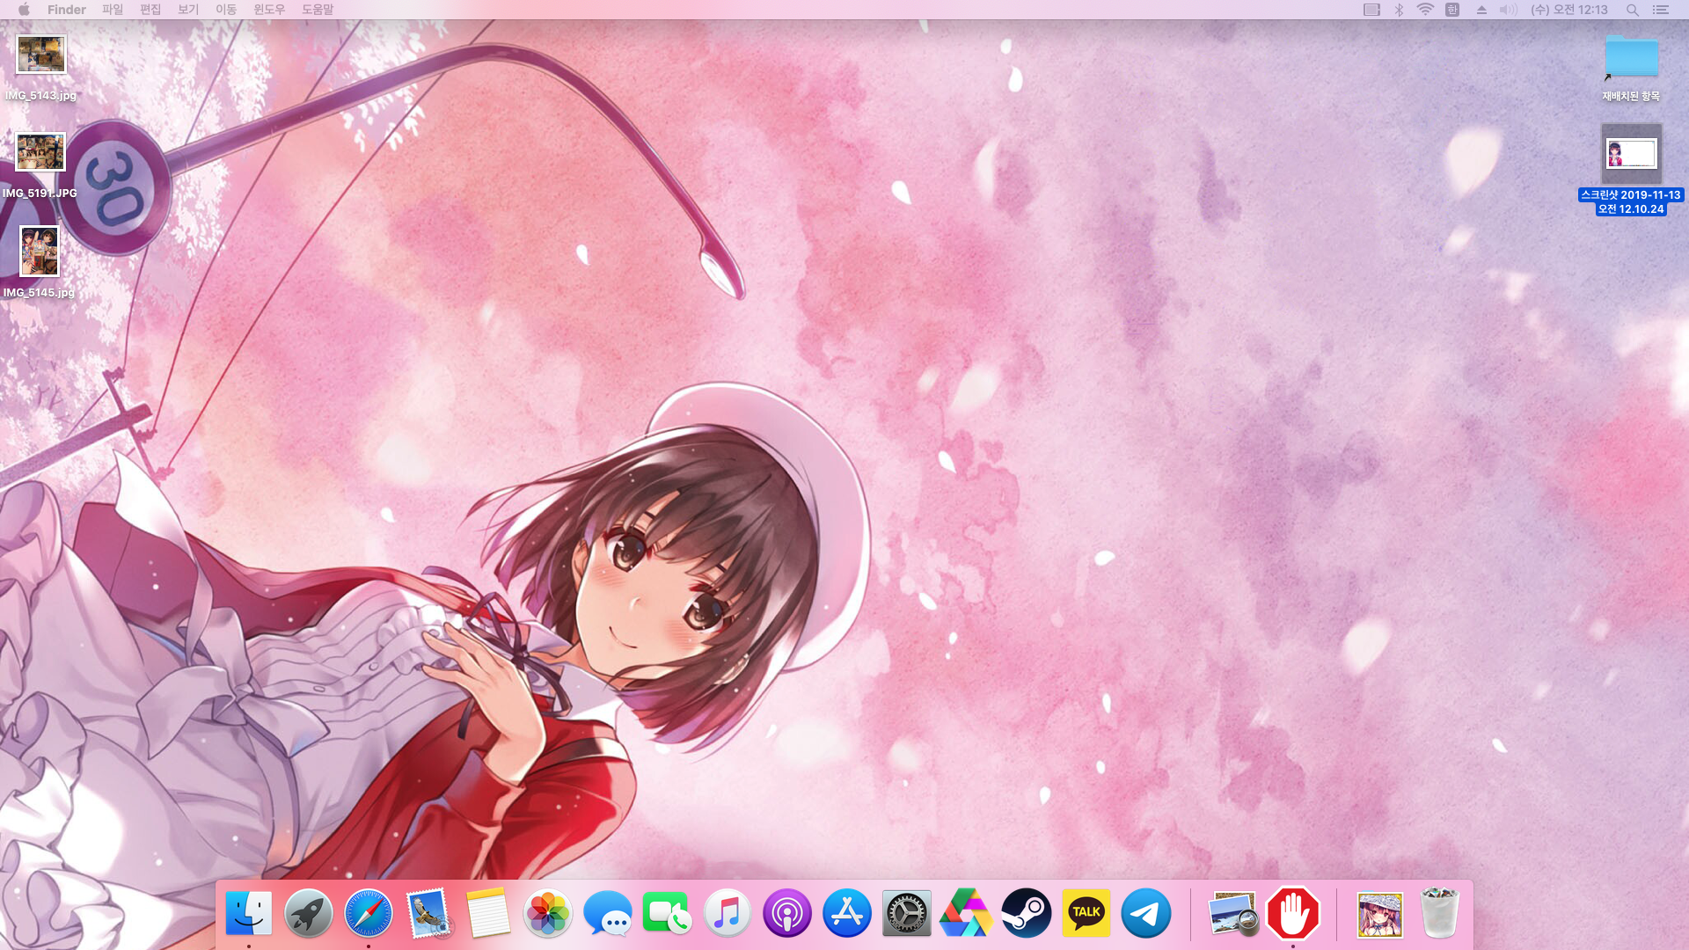
Task: Select the 스크린샷 2019-11-13 file on desktop
Action: (x=1632, y=155)
